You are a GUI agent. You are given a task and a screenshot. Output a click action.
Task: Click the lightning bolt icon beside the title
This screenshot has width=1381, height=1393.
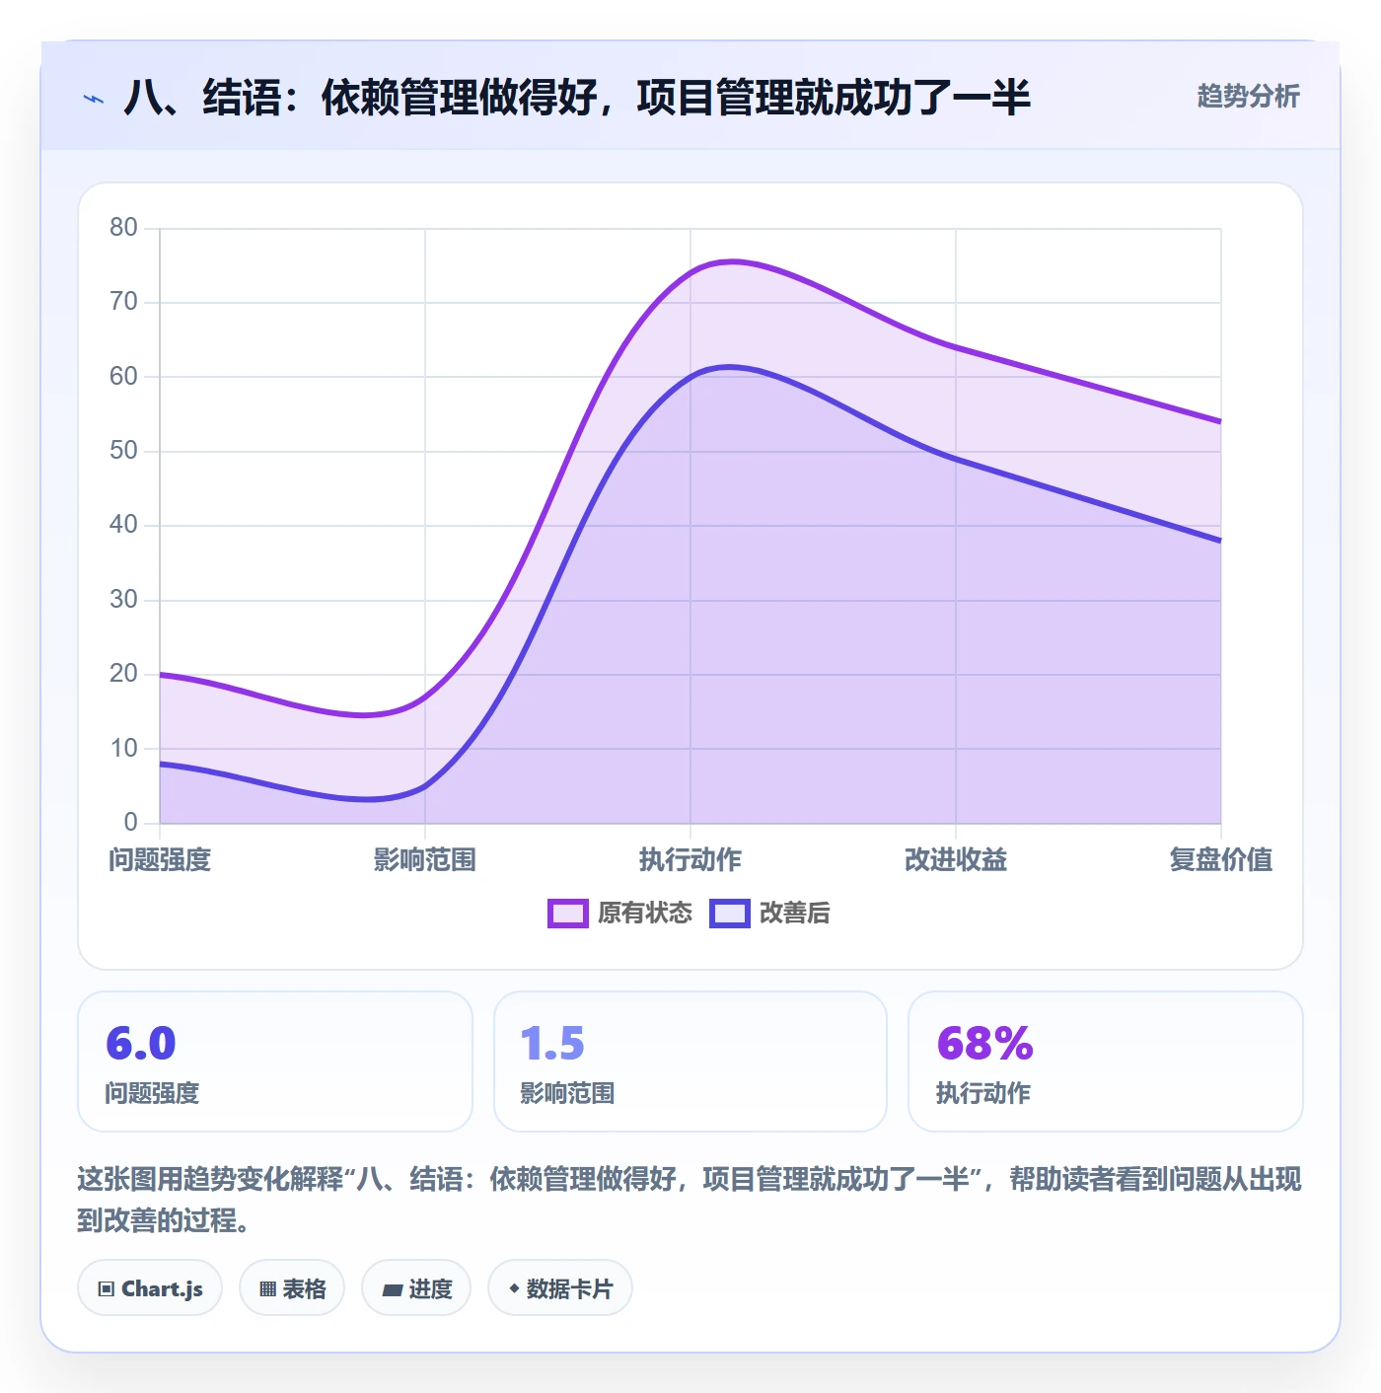(x=94, y=99)
